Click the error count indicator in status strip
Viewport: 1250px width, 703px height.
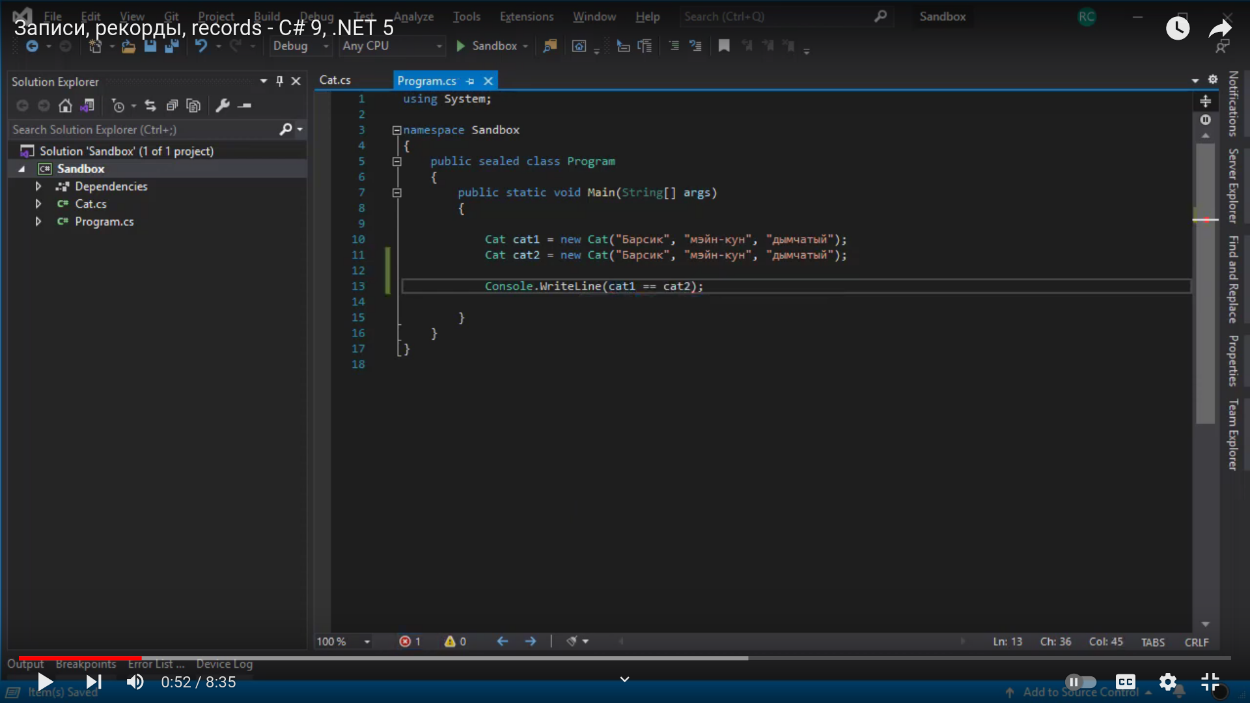(410, 642)
